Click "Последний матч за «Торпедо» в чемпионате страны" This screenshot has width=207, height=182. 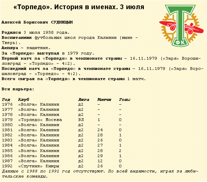pos(66,69)
